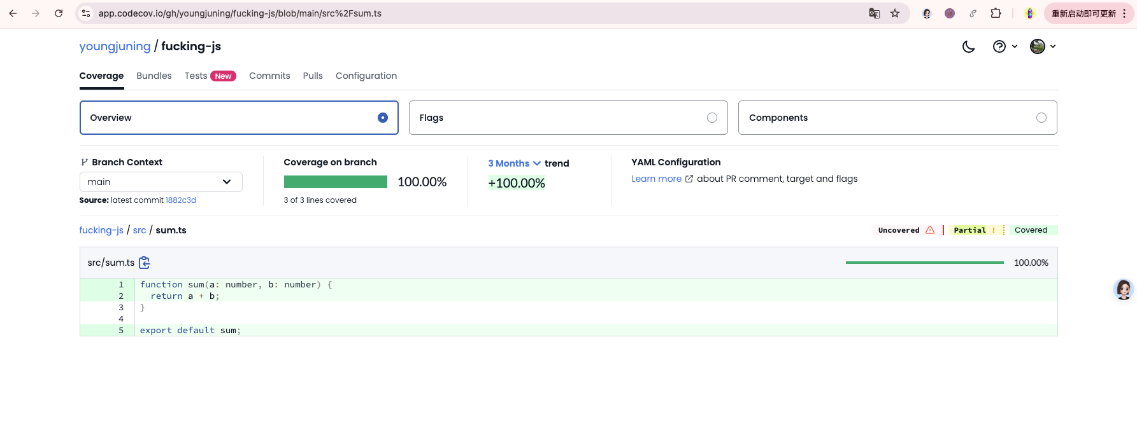Expand the main branch selector

tap(161, 182)
